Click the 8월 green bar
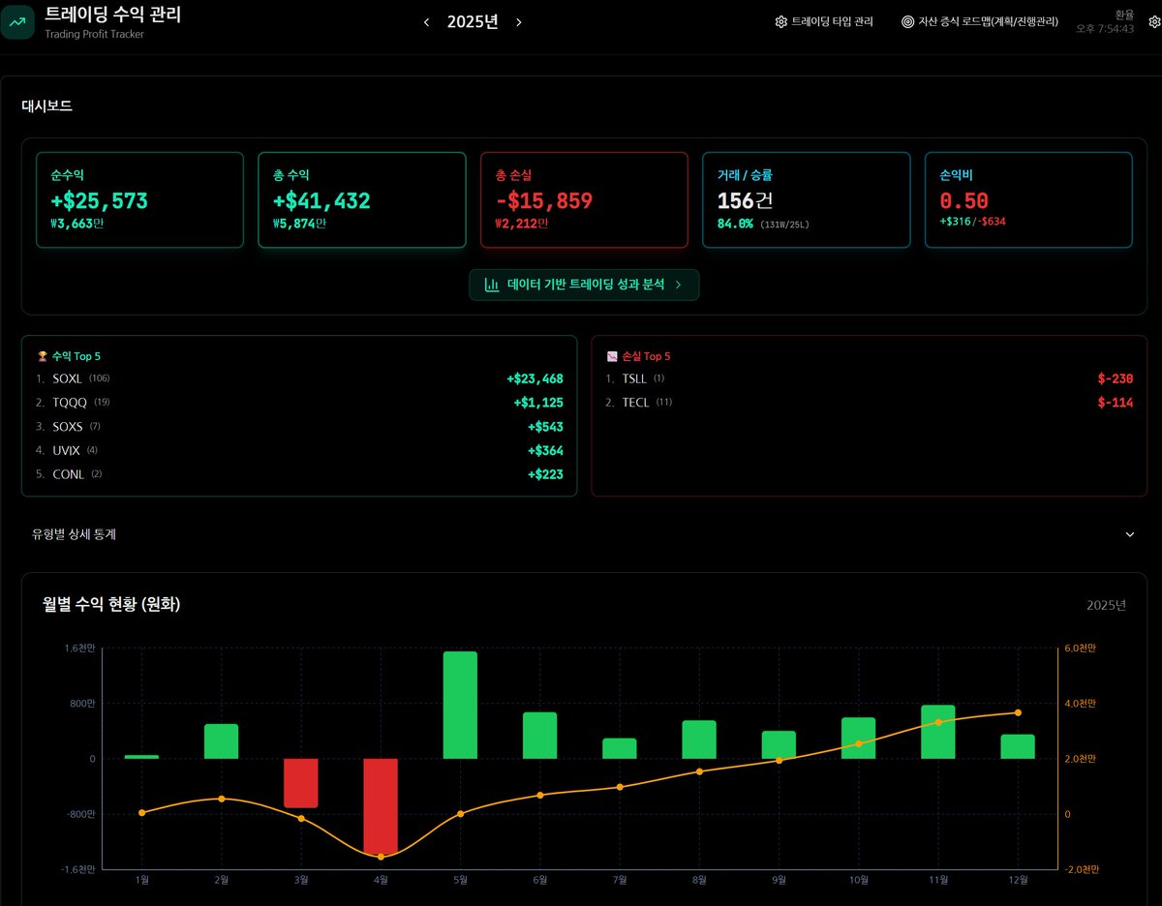This screenshot has height=906, width=1162. 699,740
